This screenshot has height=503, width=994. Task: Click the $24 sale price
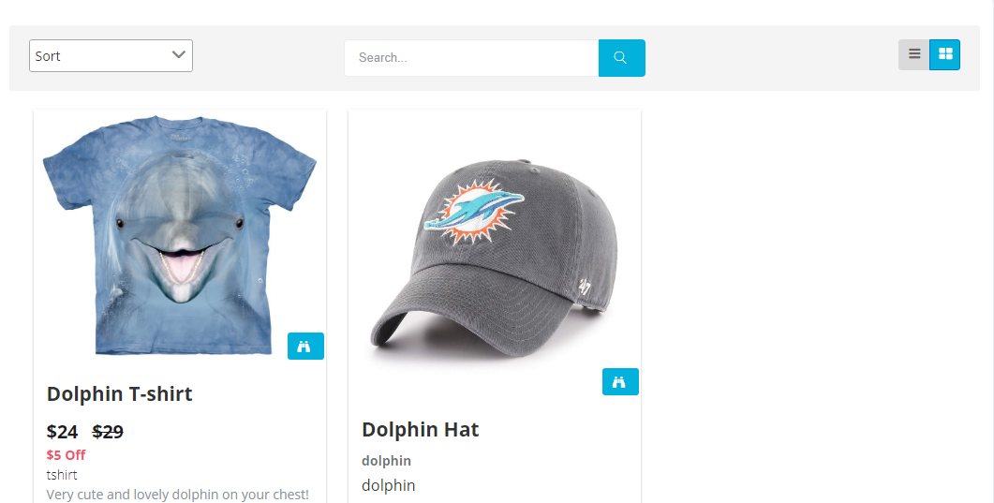[62, 432]
